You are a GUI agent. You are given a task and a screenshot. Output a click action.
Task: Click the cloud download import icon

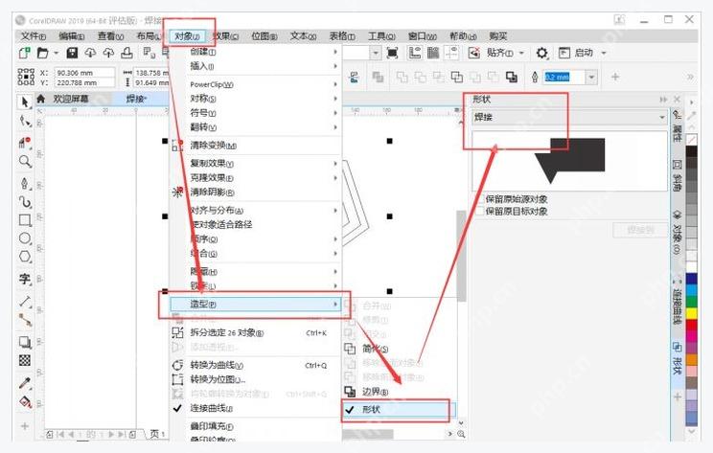pos(90,53)
